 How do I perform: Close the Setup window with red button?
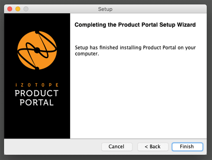[10, 9]
